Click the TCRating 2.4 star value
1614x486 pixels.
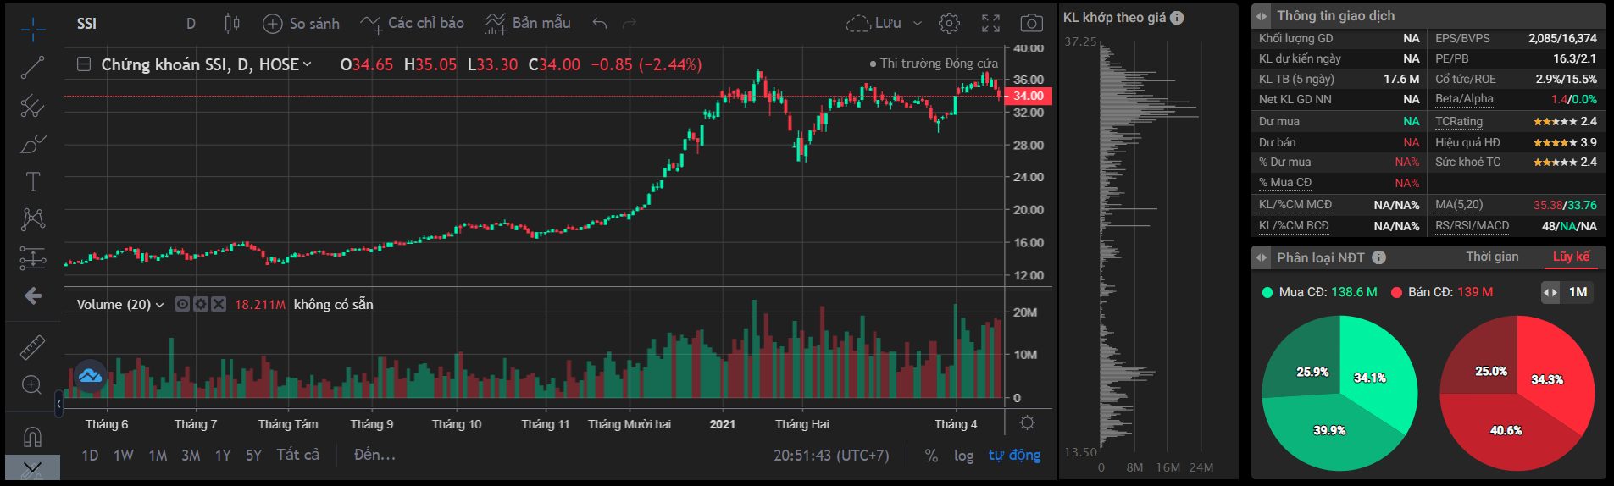1565,121
